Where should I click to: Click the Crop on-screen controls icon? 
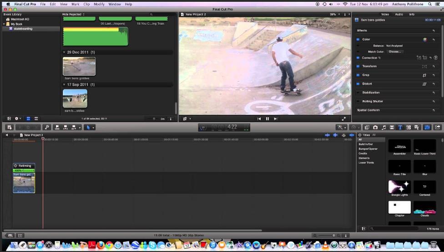[x=424, y=75]
